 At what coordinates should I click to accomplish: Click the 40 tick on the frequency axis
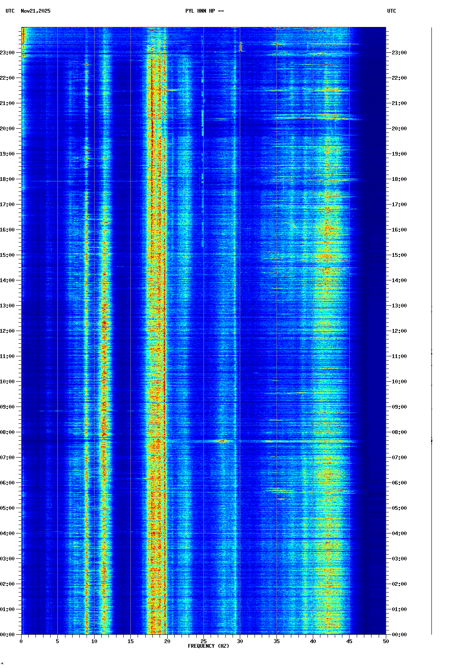tap(313, 641)
